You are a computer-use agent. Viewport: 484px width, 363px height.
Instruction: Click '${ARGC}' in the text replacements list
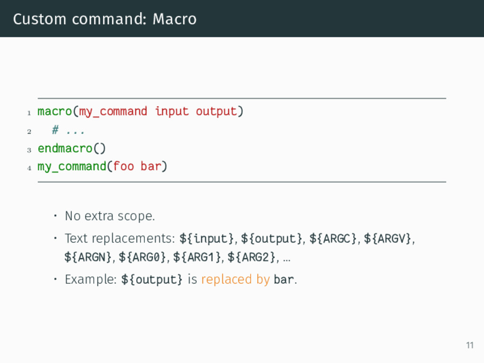(x=333, y=239)
